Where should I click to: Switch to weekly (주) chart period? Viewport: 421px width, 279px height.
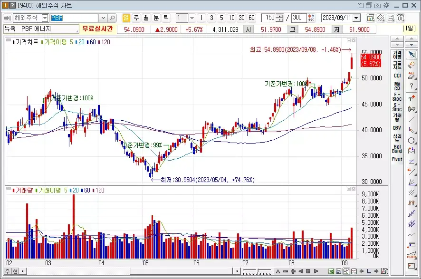click(x=136, y=18)
